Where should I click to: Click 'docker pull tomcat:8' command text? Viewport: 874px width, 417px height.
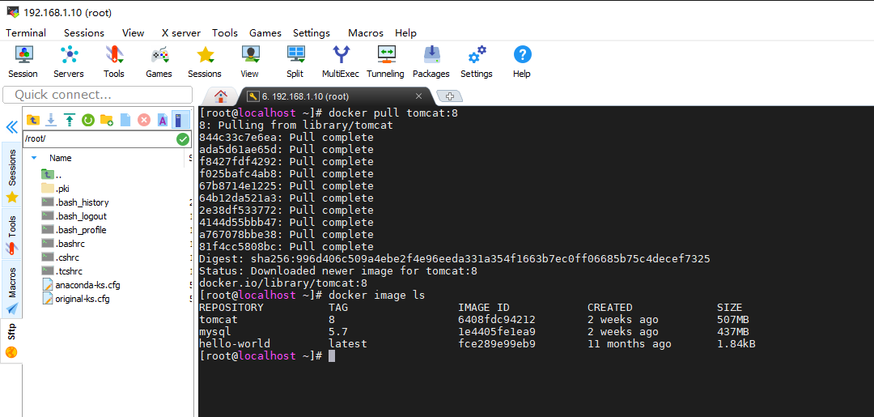click(x=393, y=113)
